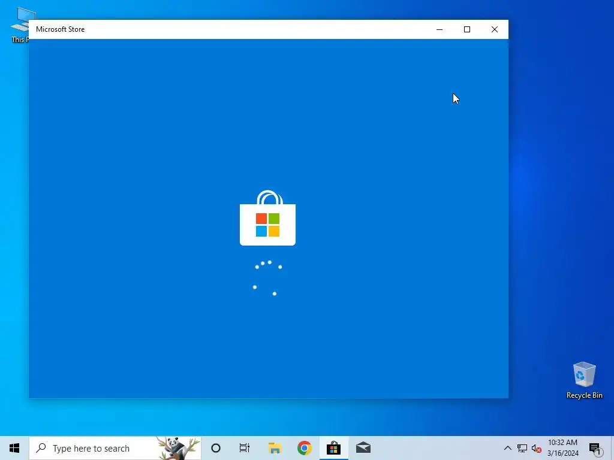Open the clock showing 10:32 AM
614x460 pixels.
click(x=562, y=448)
